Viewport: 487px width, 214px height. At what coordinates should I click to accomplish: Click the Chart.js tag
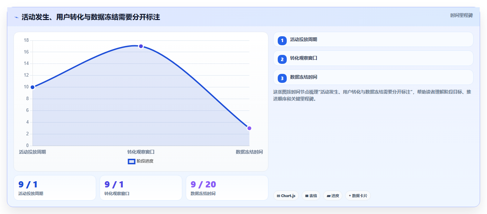[x=286, y=196]
